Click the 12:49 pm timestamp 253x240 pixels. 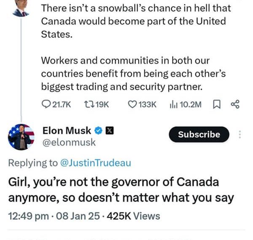coord(28,216)
